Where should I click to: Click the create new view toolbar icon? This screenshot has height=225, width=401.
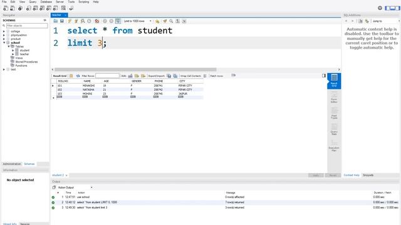(x=42, y=8)
